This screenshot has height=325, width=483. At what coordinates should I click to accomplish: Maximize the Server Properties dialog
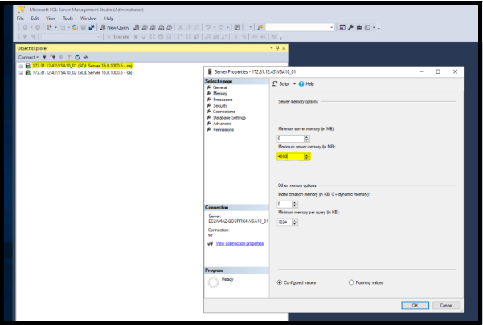(x=438, y=71)
